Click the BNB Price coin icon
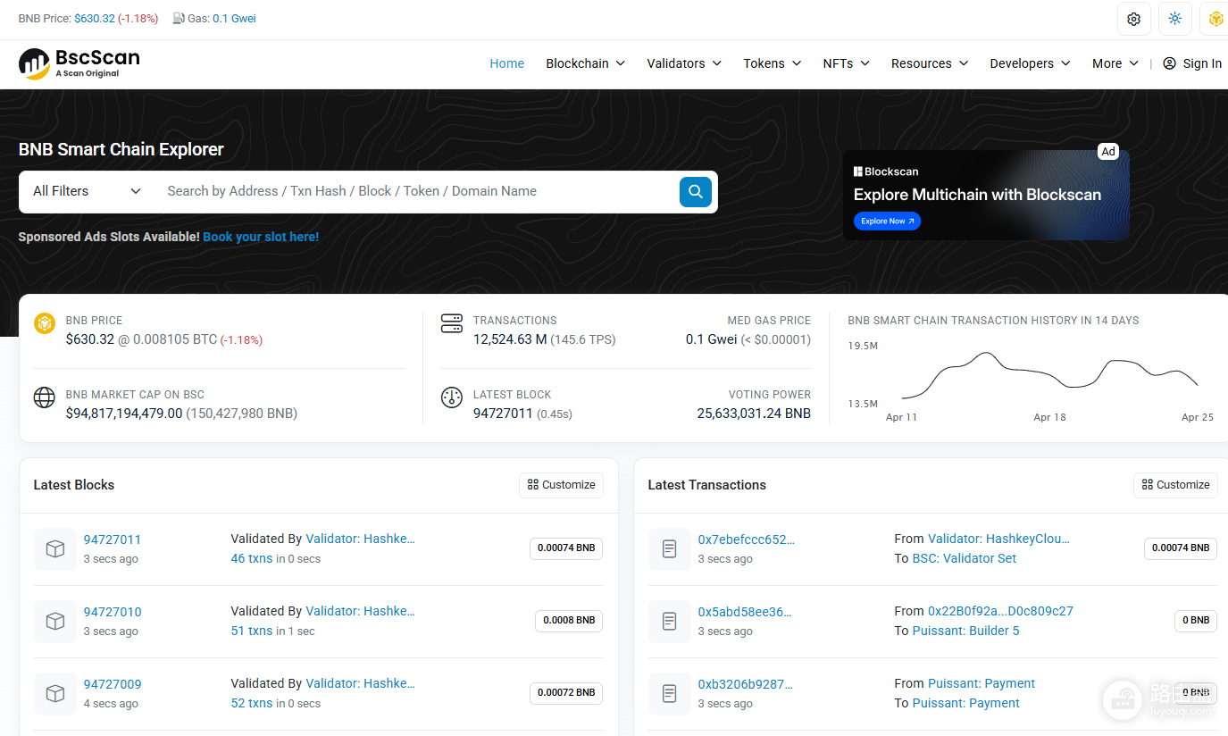This screenshot has height=736, width=1228. point(45,323)
